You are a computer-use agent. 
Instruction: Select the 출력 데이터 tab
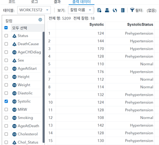(x=81, y=2)
